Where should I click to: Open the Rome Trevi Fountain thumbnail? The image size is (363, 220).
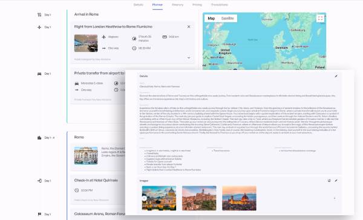(86, 156)
